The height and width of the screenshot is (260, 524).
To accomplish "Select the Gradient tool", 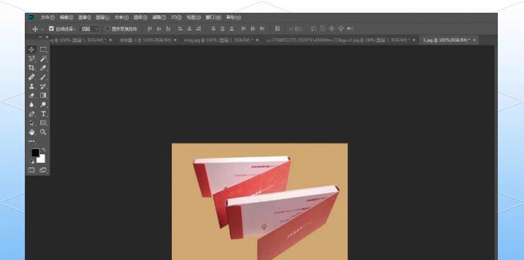I will click(x=43, y=95).
